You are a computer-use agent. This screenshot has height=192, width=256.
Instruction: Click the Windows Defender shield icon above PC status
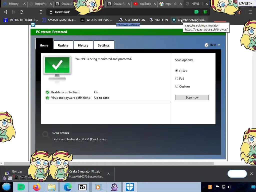pos(33,25)
